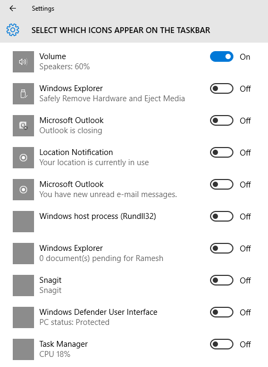Viewport: 268px width, 367px height.
Task: Enable Windows Defender User Interface toggle
Action: pos(222,312)
